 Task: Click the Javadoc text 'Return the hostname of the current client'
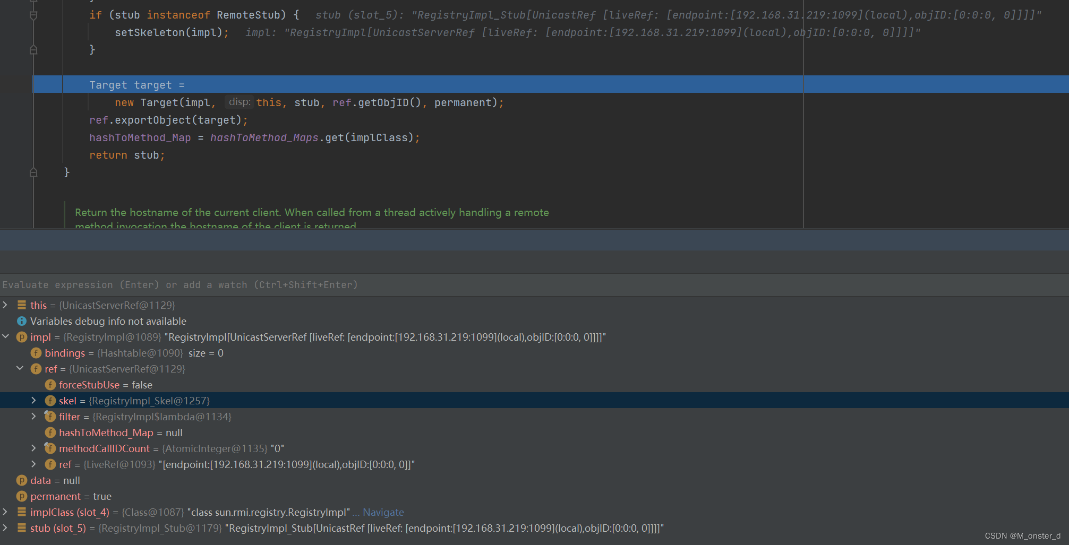click(178, 212)
